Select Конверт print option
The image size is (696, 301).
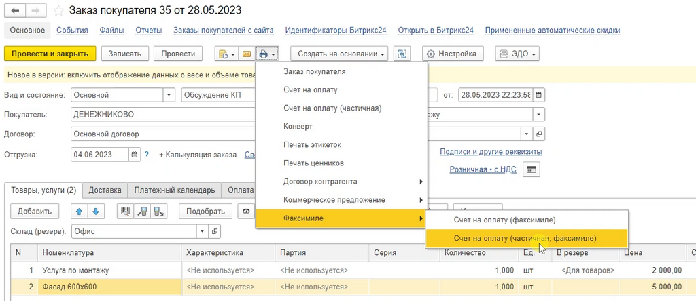[x=341, y=127]
